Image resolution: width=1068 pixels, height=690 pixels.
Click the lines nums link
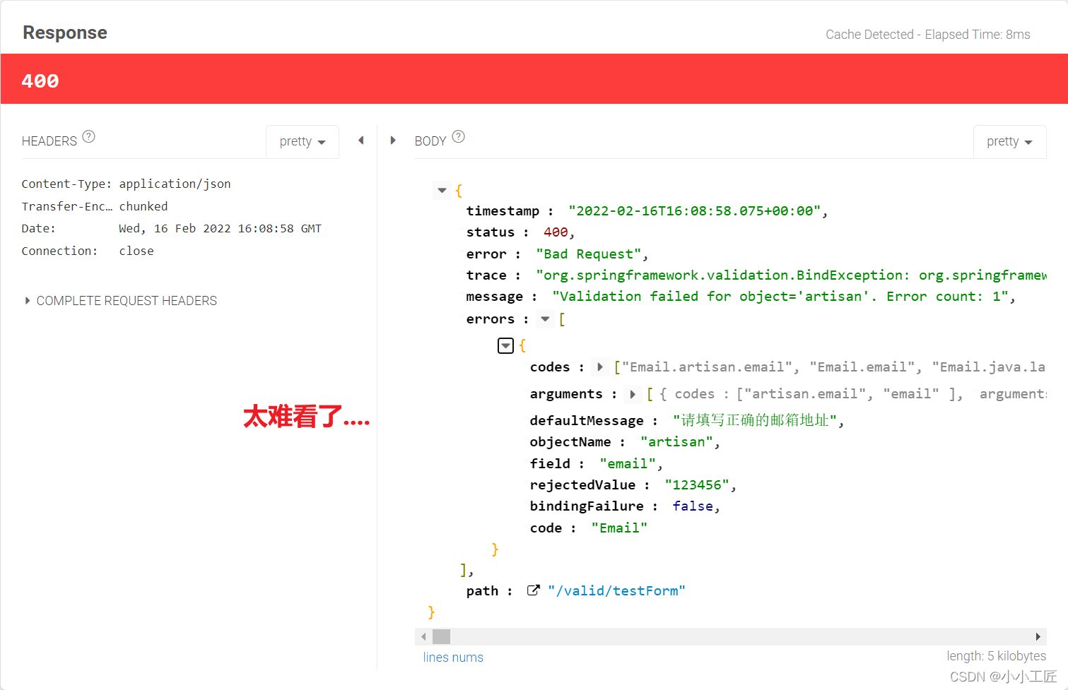(x=452, y=657)
